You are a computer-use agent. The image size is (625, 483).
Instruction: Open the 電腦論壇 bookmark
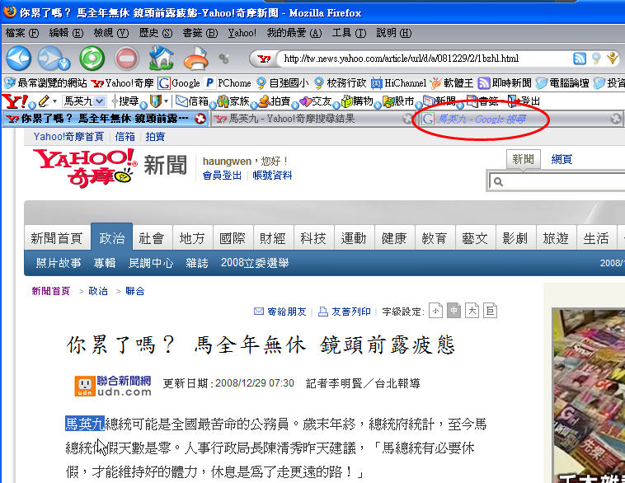tap(562, 83)
